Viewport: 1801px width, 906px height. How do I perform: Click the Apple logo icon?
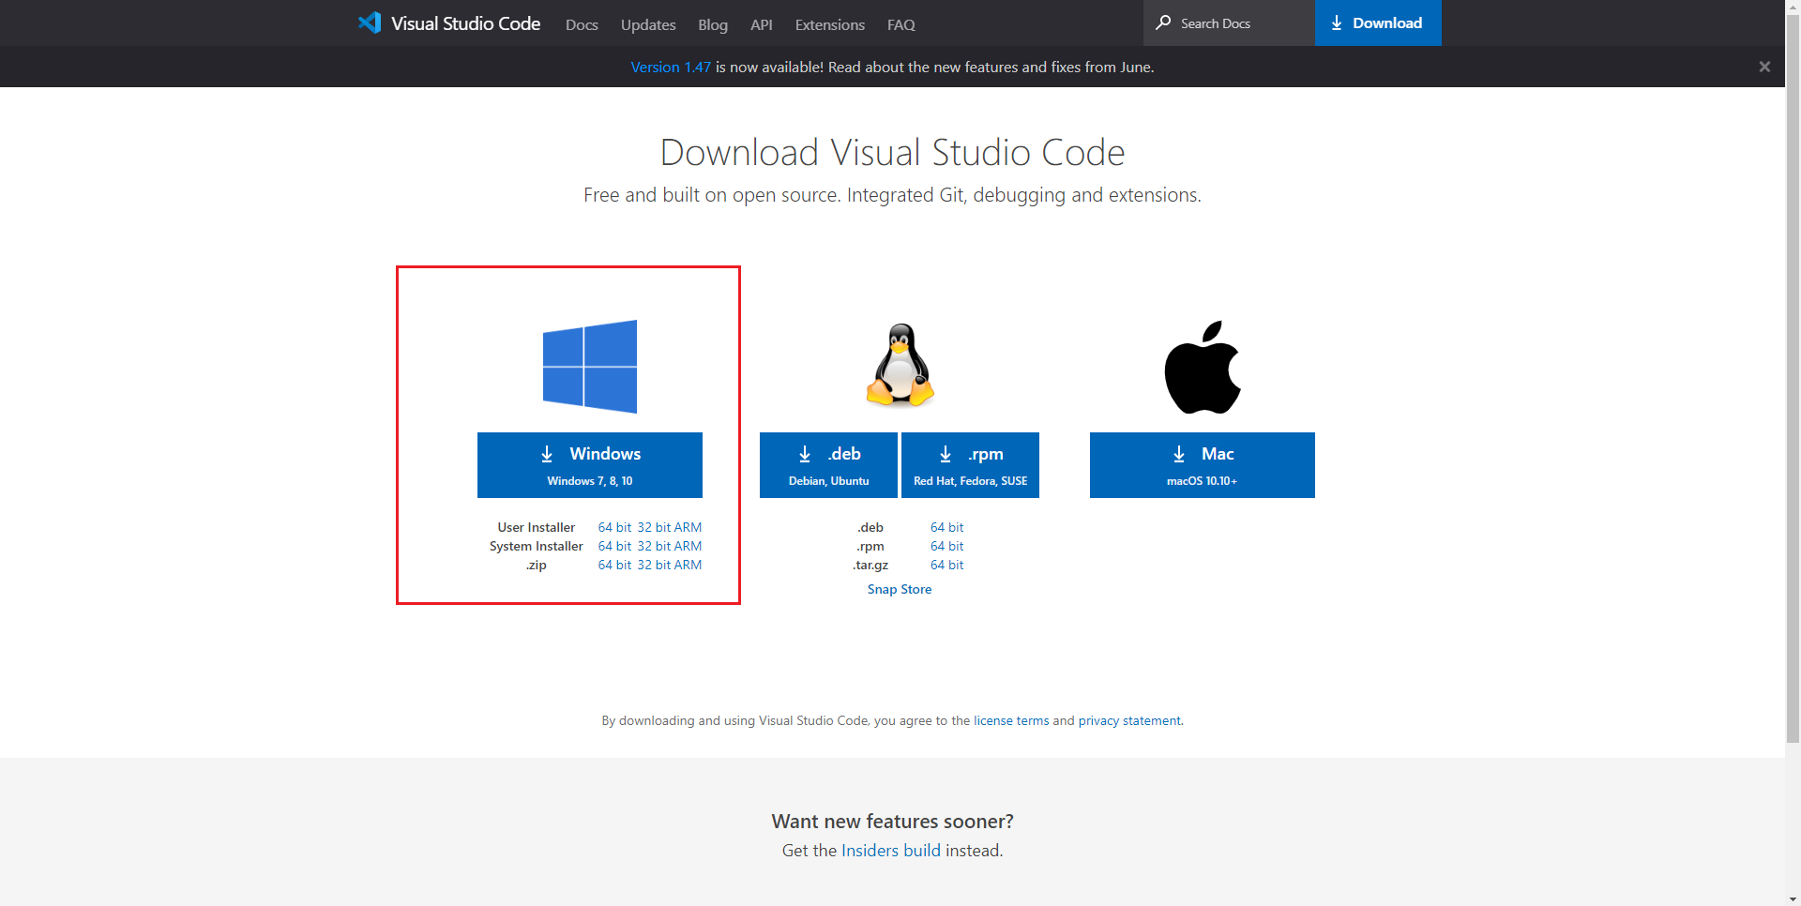(x=1202, y=367)
